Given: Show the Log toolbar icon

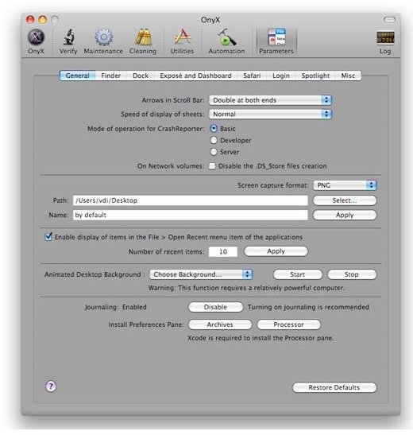Looking at the screenshot, I should click(x=385, y=37).
